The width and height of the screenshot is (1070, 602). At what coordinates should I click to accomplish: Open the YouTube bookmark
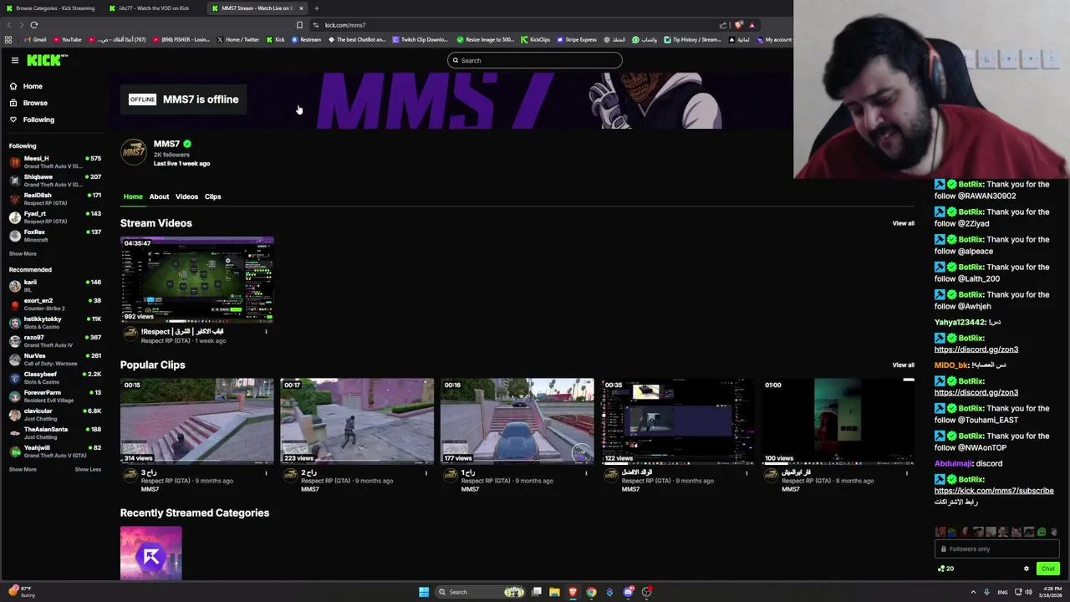(x=68, y=39)
